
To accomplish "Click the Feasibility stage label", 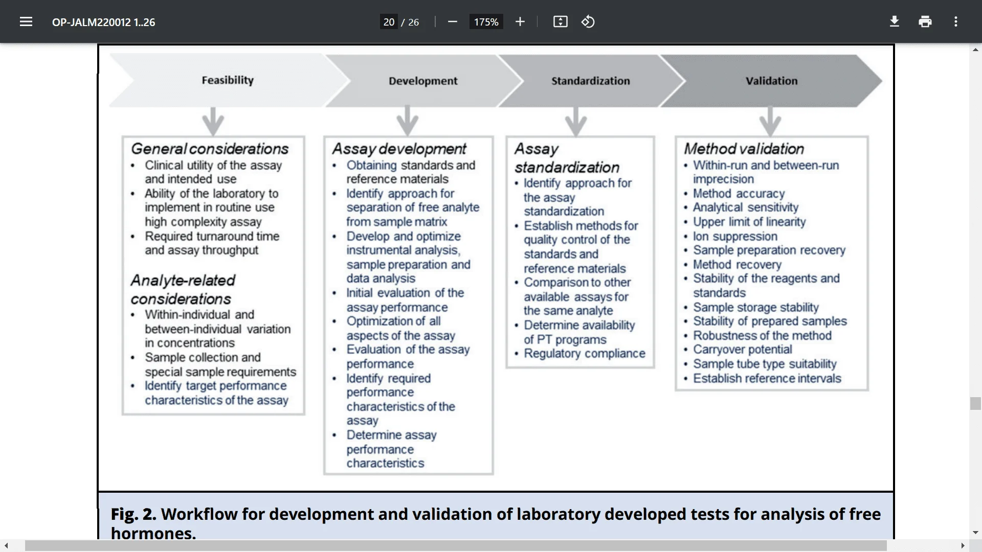I will coord(228,80).
